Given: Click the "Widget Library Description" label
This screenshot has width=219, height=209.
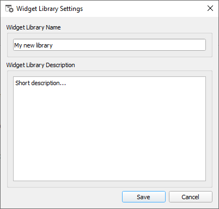Looking at the screenshot, I should coord(40,65).
